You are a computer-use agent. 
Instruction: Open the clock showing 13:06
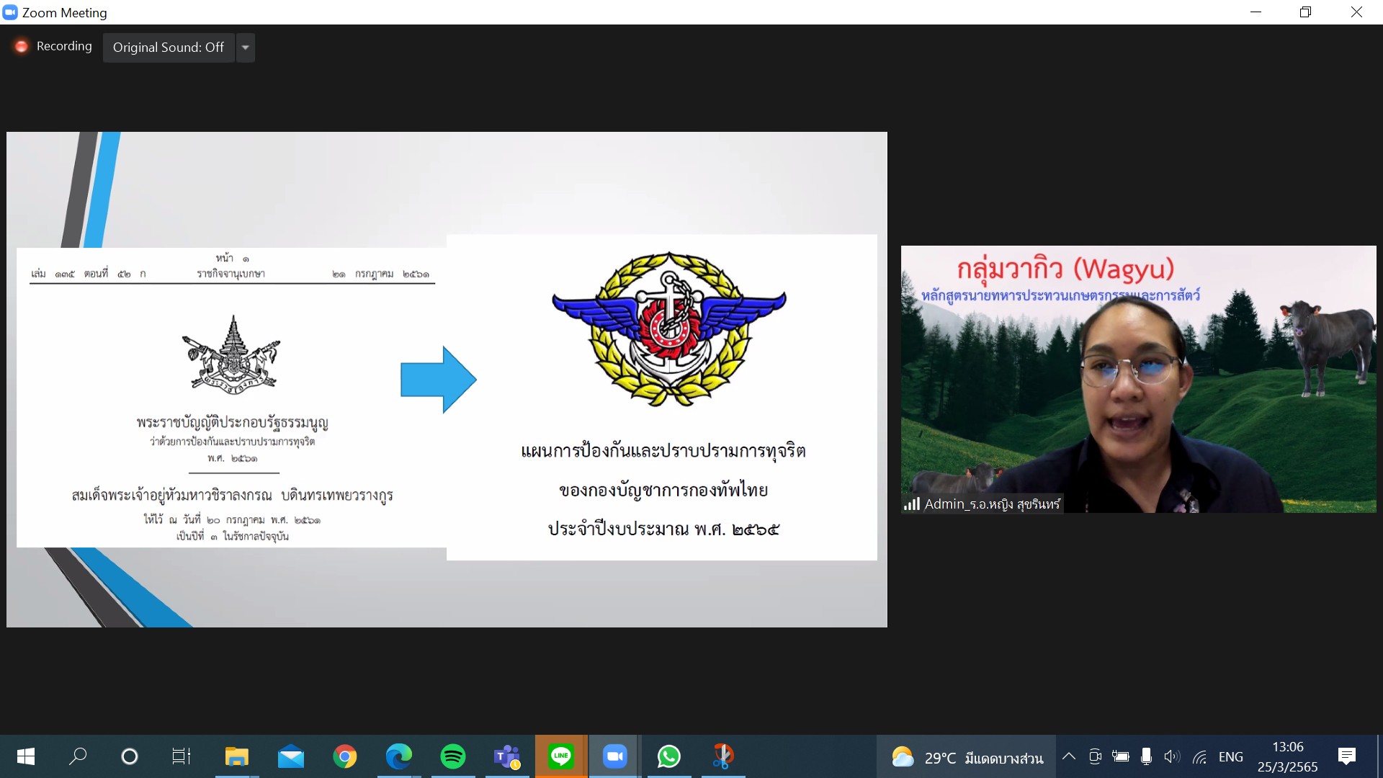[1288, 756]
